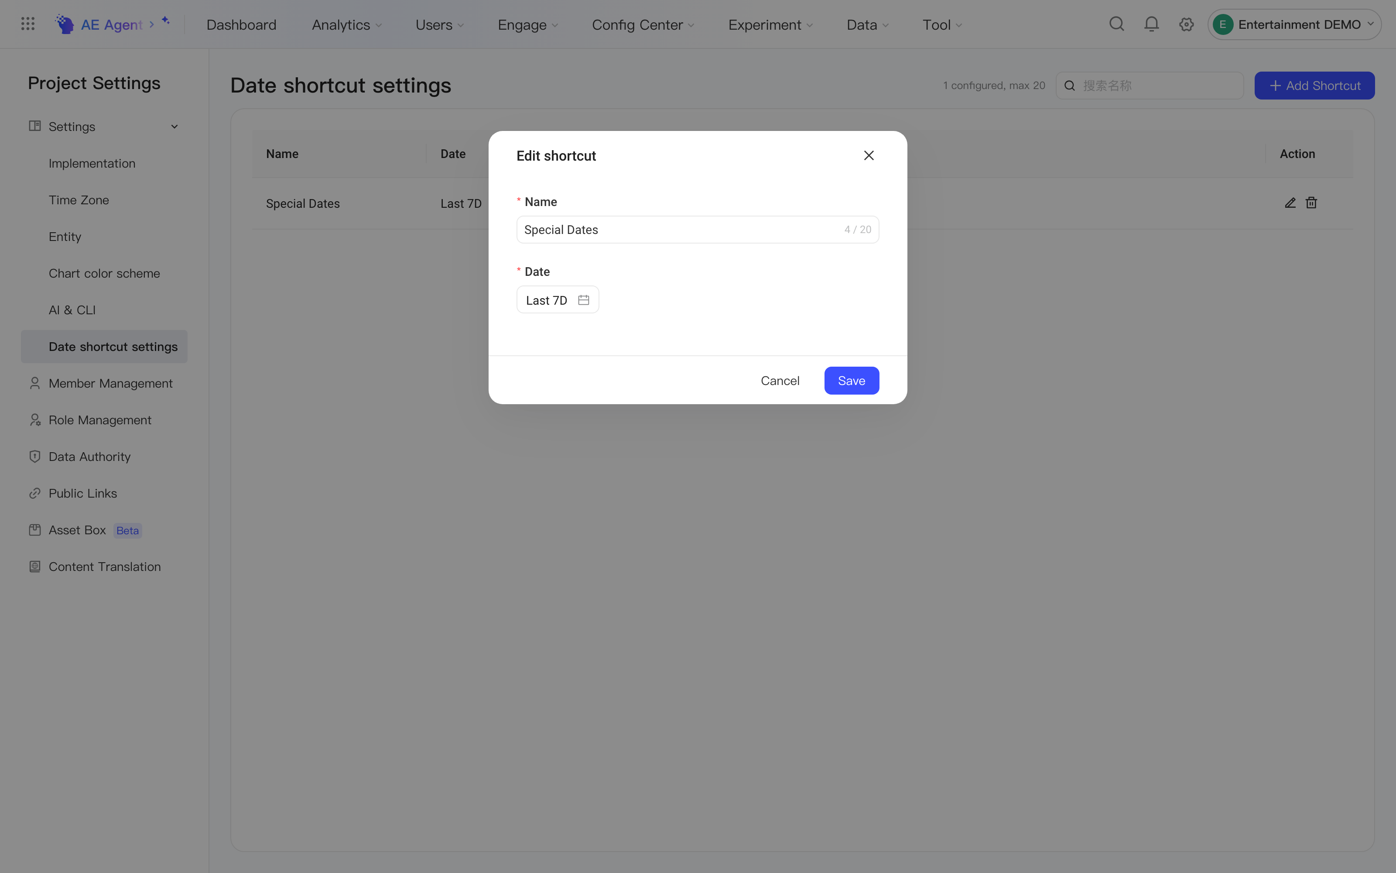This screenshot has height=873, width=1396.
Task: Save the edited shortcut
Action: pos(852,381)
